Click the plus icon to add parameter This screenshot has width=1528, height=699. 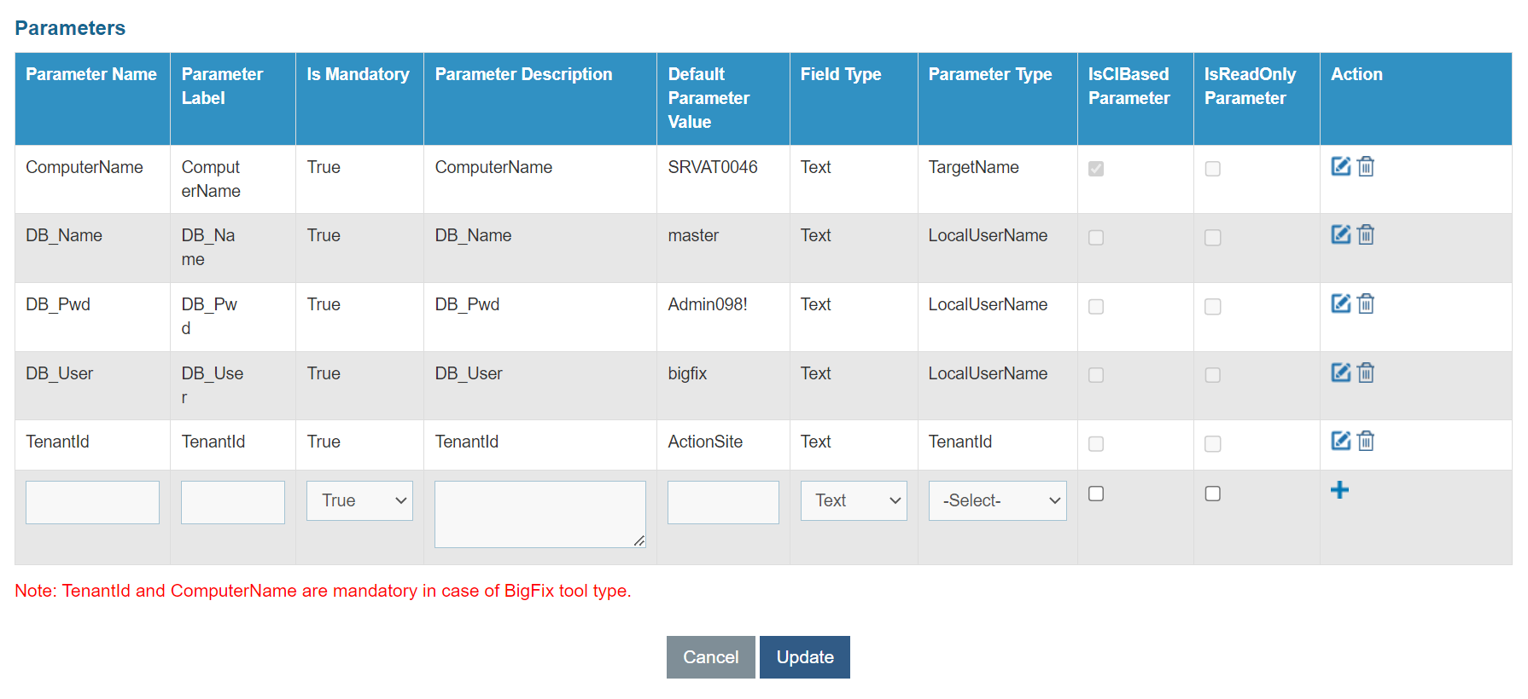(1339, 490)
